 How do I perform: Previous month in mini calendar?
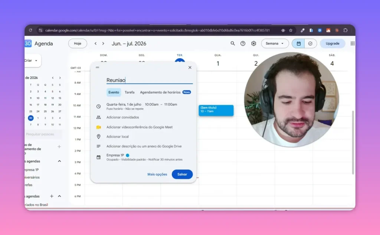point(53,78)
